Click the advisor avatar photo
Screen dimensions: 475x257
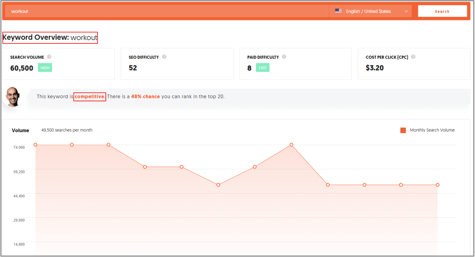pos(14,97)
